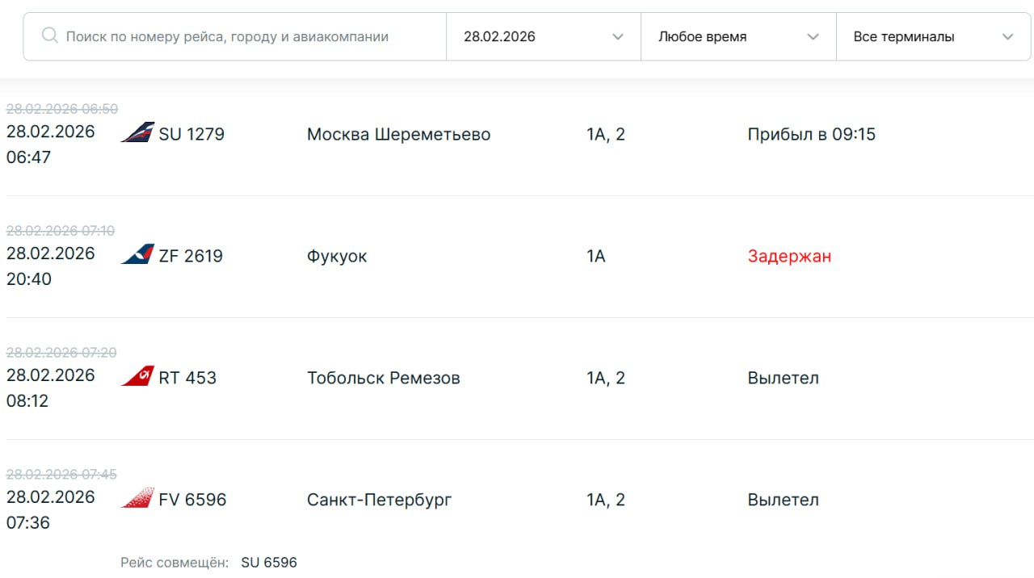Click the Фукуок destination text
Screen dimensions: 1034x578
tap(337, 256)
